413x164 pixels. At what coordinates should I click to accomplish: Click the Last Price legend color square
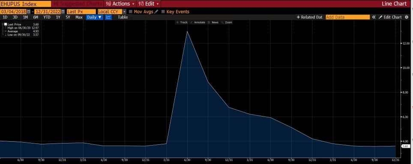coord(6,24)
